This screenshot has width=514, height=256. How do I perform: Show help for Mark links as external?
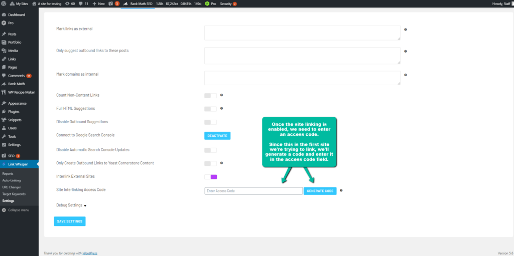(406, 30)
